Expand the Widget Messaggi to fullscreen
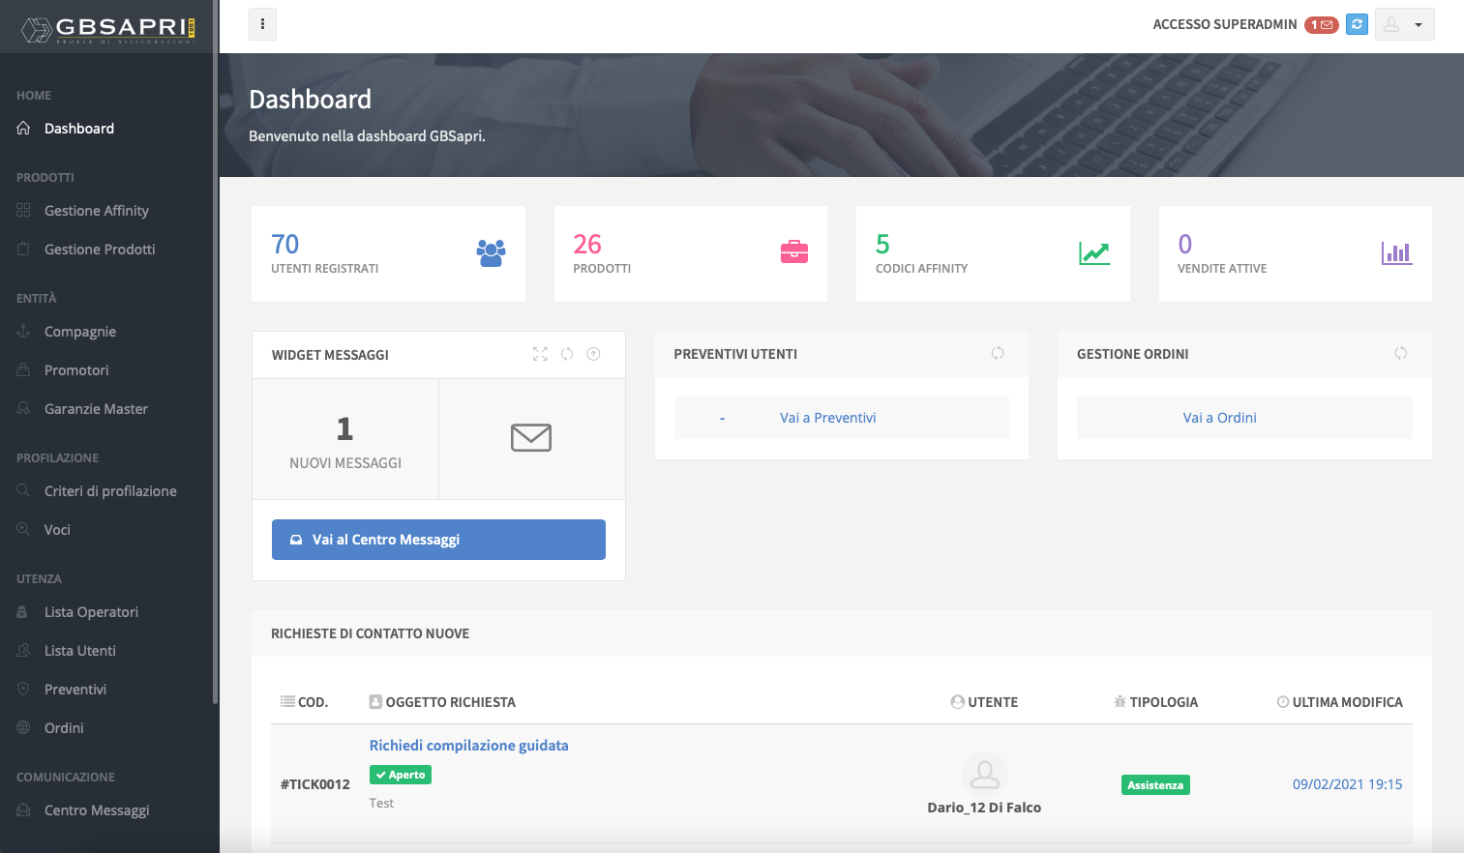This screenshot has height=853, width=1464. point(539,354)
